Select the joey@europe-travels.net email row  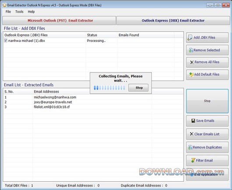[93, 102]
